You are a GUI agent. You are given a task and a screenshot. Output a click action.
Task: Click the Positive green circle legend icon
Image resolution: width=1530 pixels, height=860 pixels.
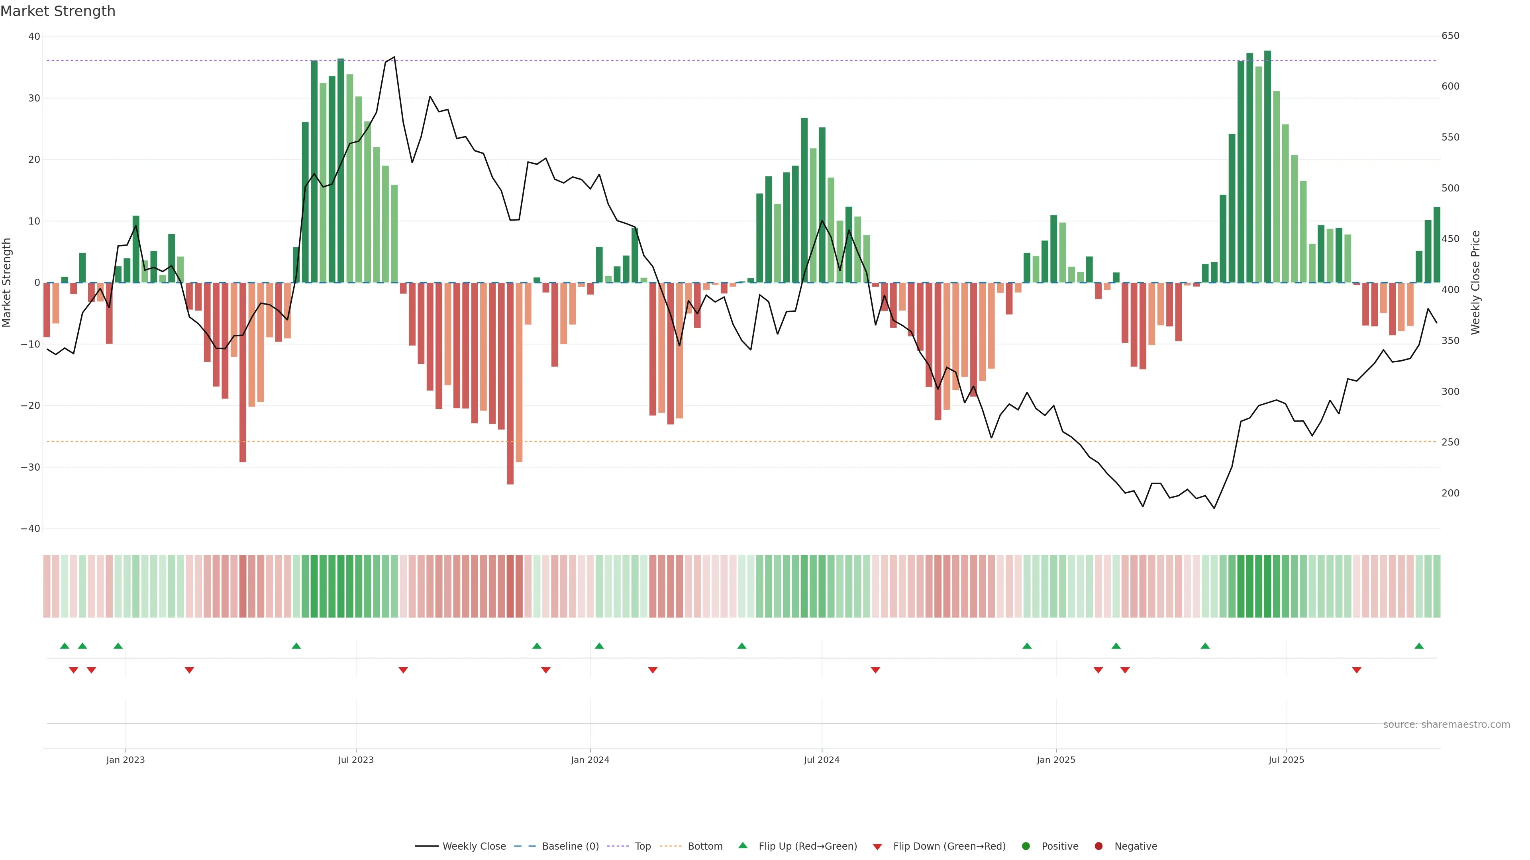[1026, 846]
